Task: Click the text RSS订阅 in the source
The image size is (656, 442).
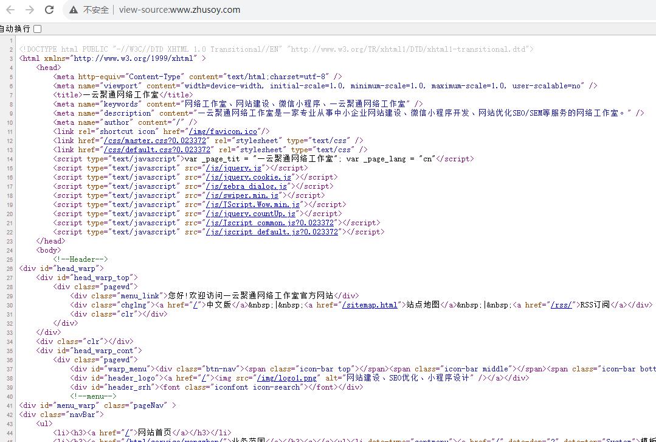Action: click(x=595, y=305)
